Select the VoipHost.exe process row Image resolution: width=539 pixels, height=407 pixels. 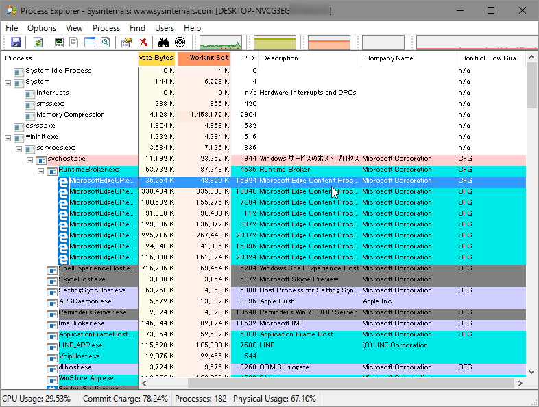(x=263, y=356)
